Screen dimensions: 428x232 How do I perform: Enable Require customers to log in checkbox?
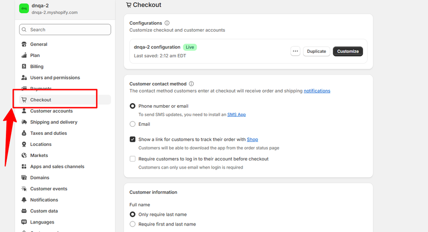coord(133,159)
